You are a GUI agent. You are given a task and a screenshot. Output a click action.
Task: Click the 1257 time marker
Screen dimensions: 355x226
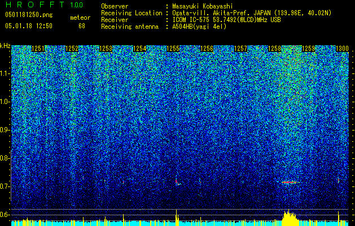[x=240, y=49]
